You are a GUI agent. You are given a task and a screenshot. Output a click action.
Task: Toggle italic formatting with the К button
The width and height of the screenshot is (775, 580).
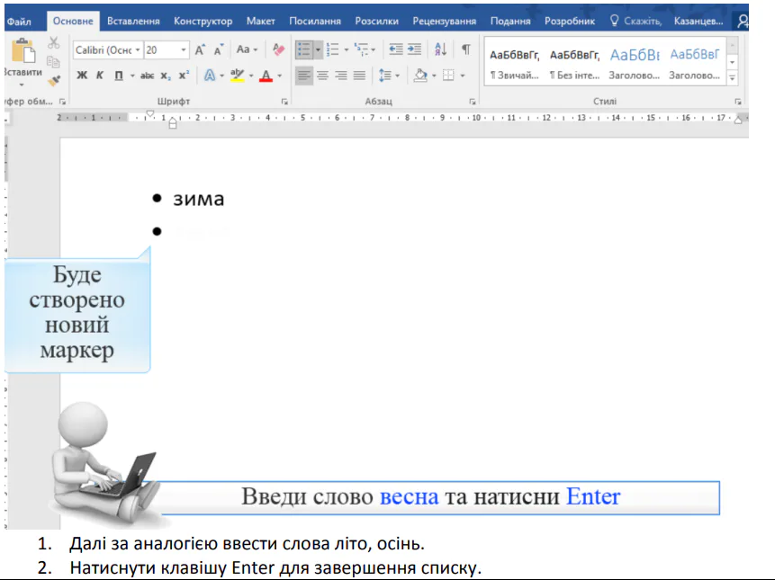click(100, 76)
